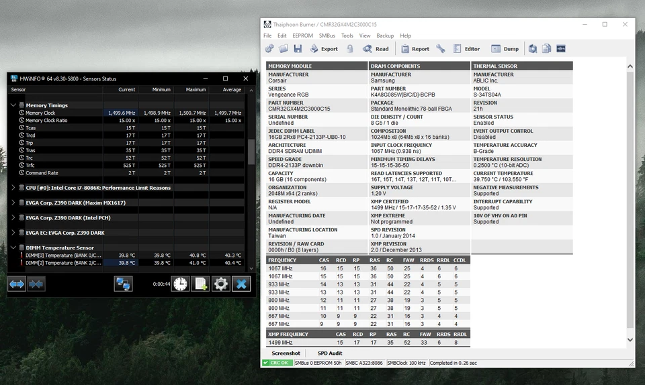Click HWiNFO scrollbar down arrow
Image resolution: width=645 pixels, height=385 pixels.
click(251, 268)
